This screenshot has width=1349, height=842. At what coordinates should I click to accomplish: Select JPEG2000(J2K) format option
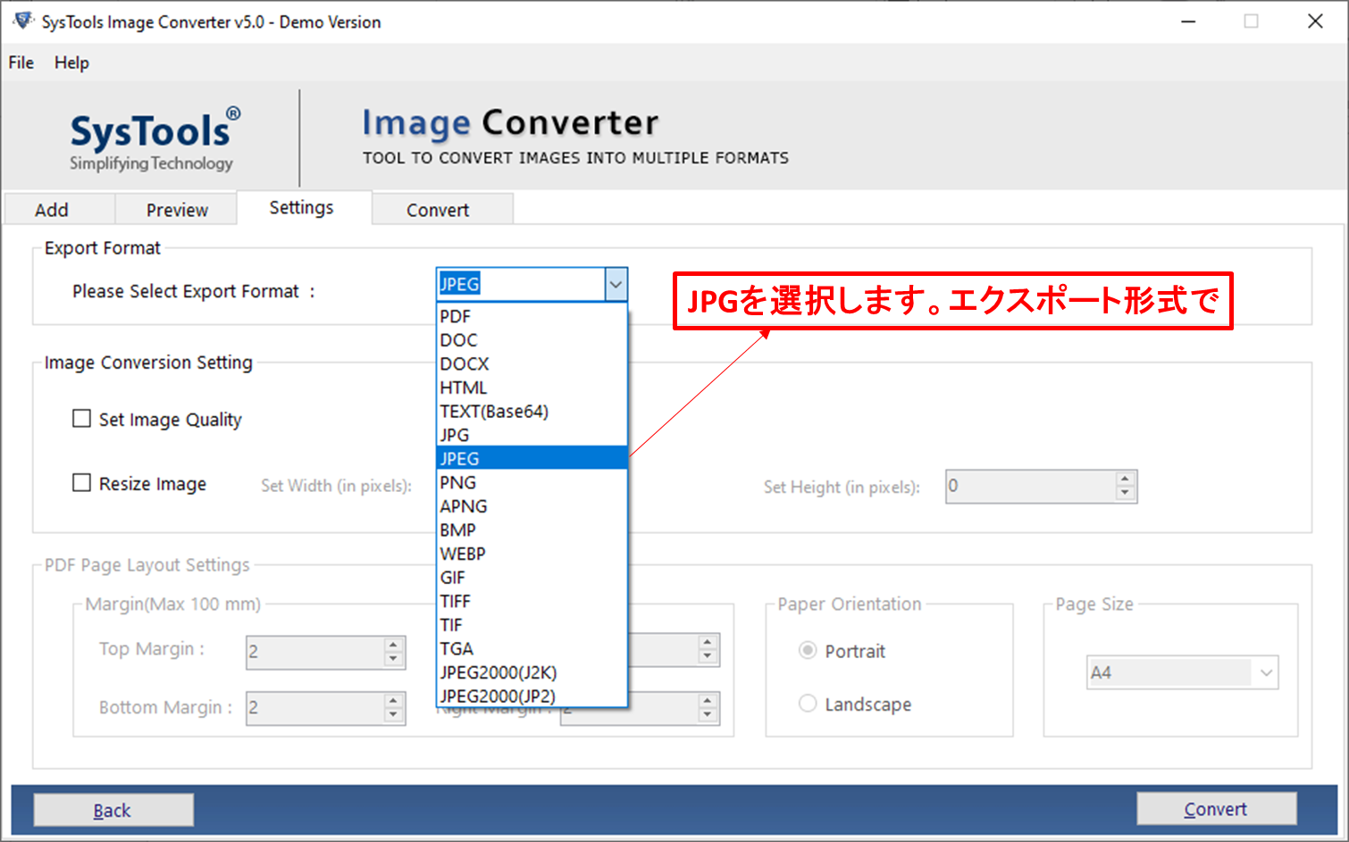click(x=532, y=671)
